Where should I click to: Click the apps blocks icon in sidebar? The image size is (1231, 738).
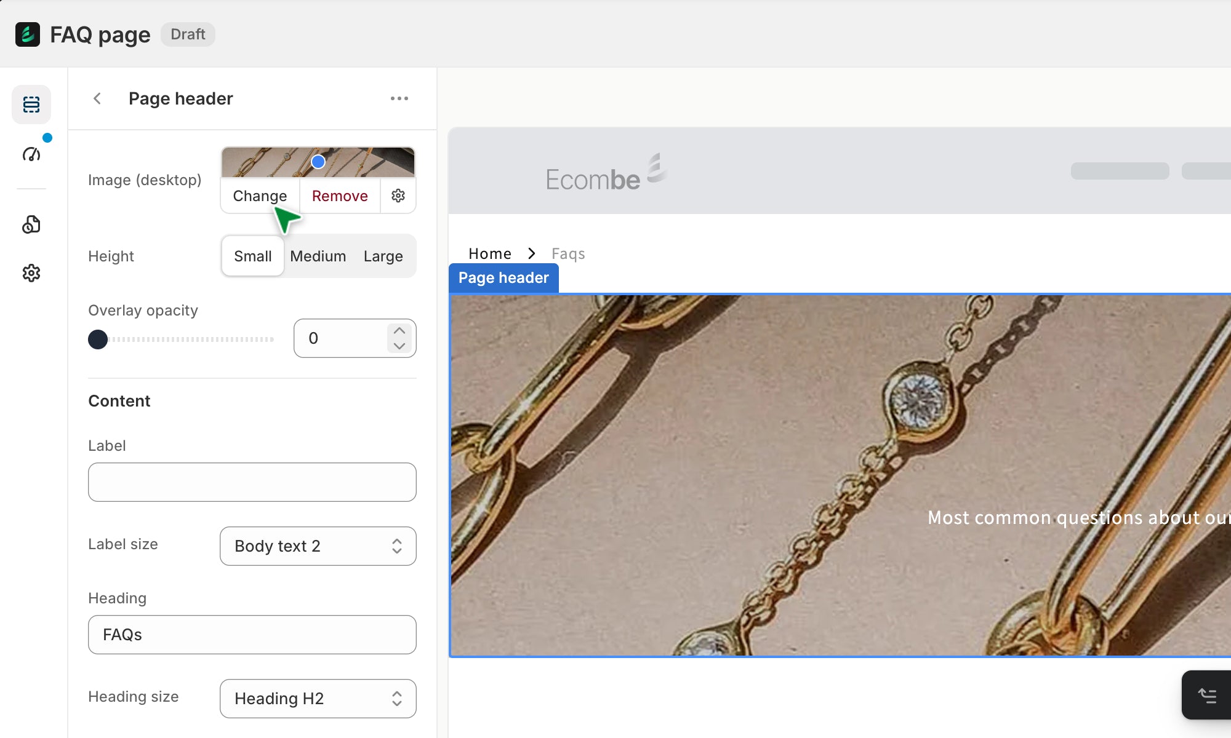(x=31, y=224)
